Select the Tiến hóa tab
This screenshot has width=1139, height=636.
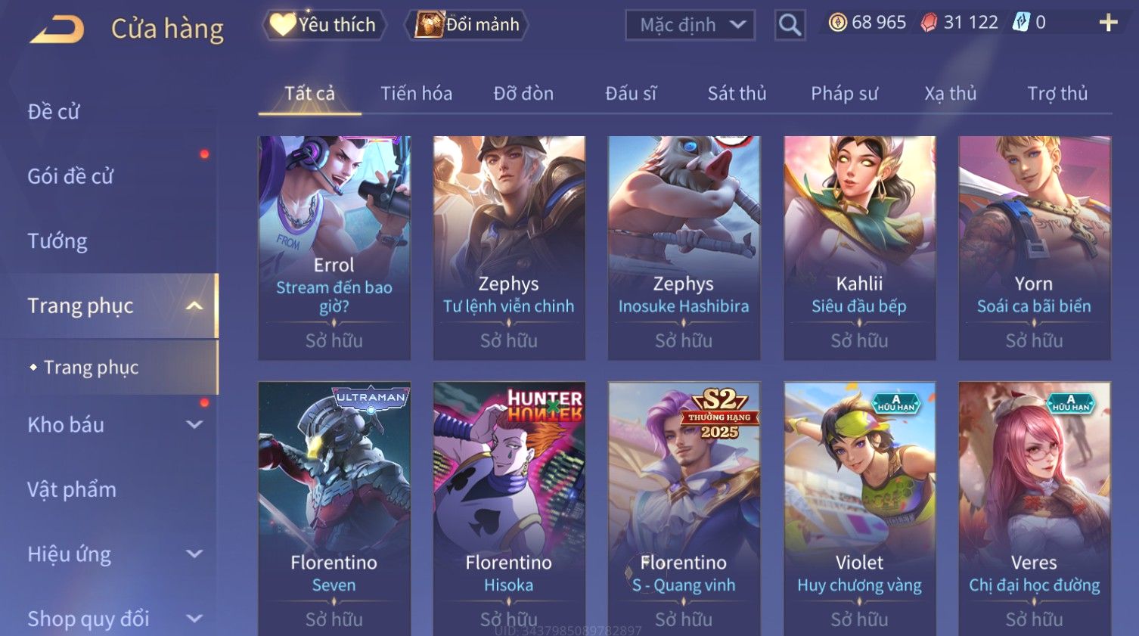click(x=416, y=94)
